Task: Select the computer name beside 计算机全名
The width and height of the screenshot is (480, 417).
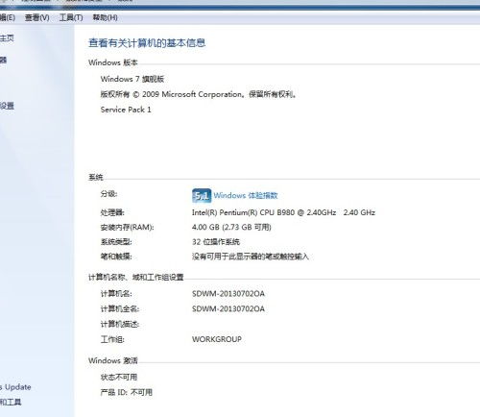Action: 228,309
